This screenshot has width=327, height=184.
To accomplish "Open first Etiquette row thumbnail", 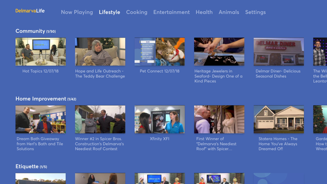I will (x=41, y=178).
